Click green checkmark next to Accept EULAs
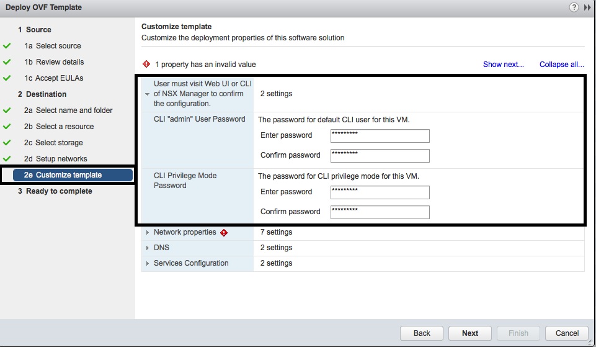The height and width of the screenshot is (347, 596). [7, 78]
